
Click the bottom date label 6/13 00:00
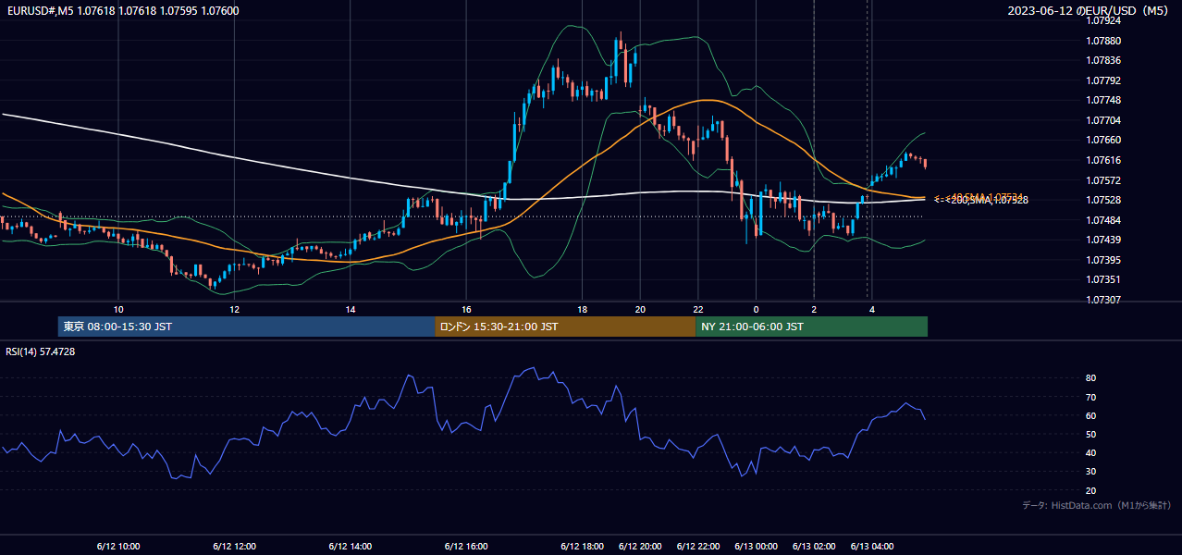point(757,547)
